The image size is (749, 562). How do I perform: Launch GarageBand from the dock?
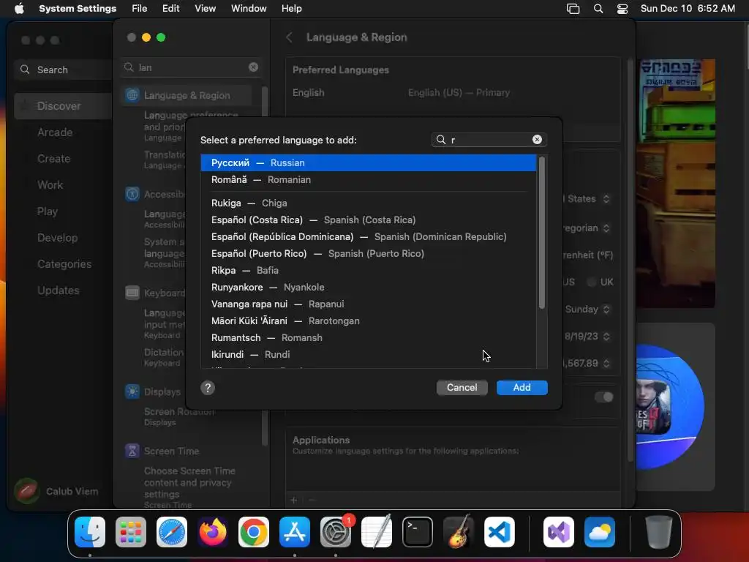(x=459, y=532)
